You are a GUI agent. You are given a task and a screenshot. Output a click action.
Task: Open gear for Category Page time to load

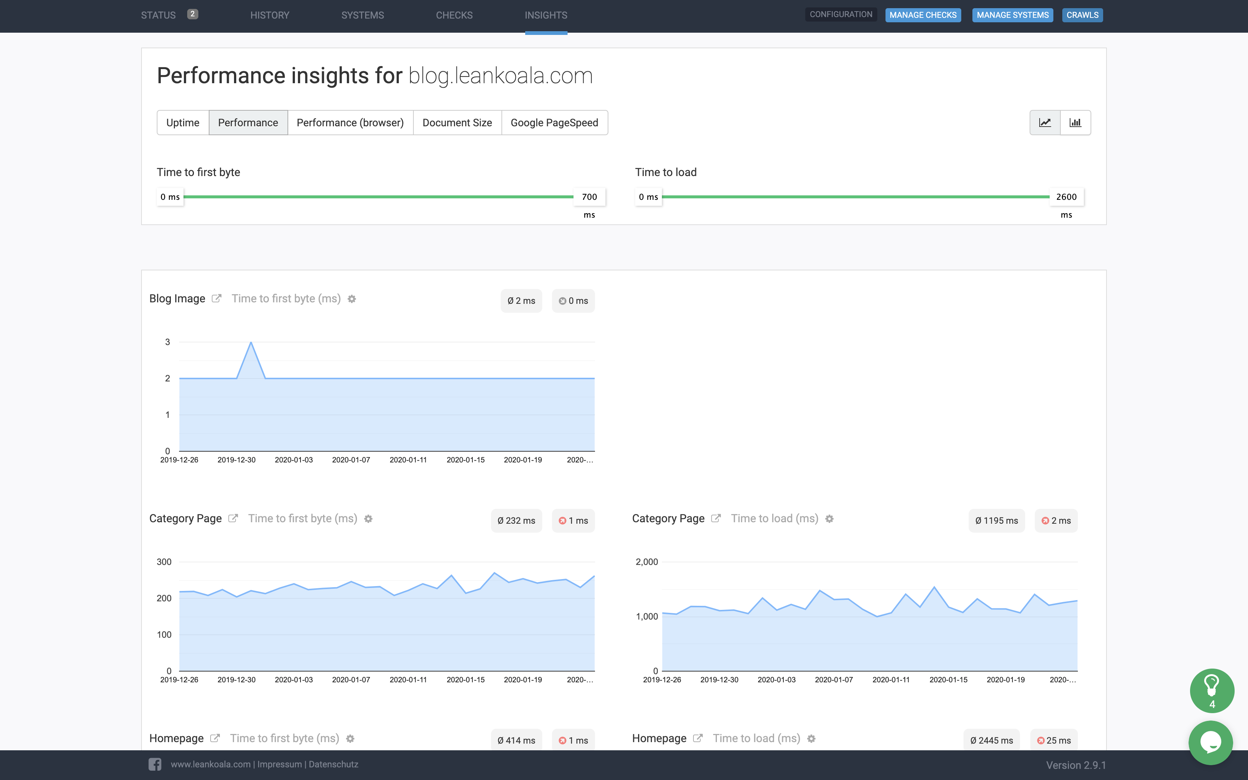(x=829, y=519)
